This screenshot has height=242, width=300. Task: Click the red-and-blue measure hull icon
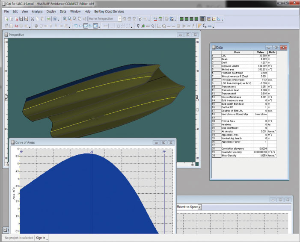[155, 19]
